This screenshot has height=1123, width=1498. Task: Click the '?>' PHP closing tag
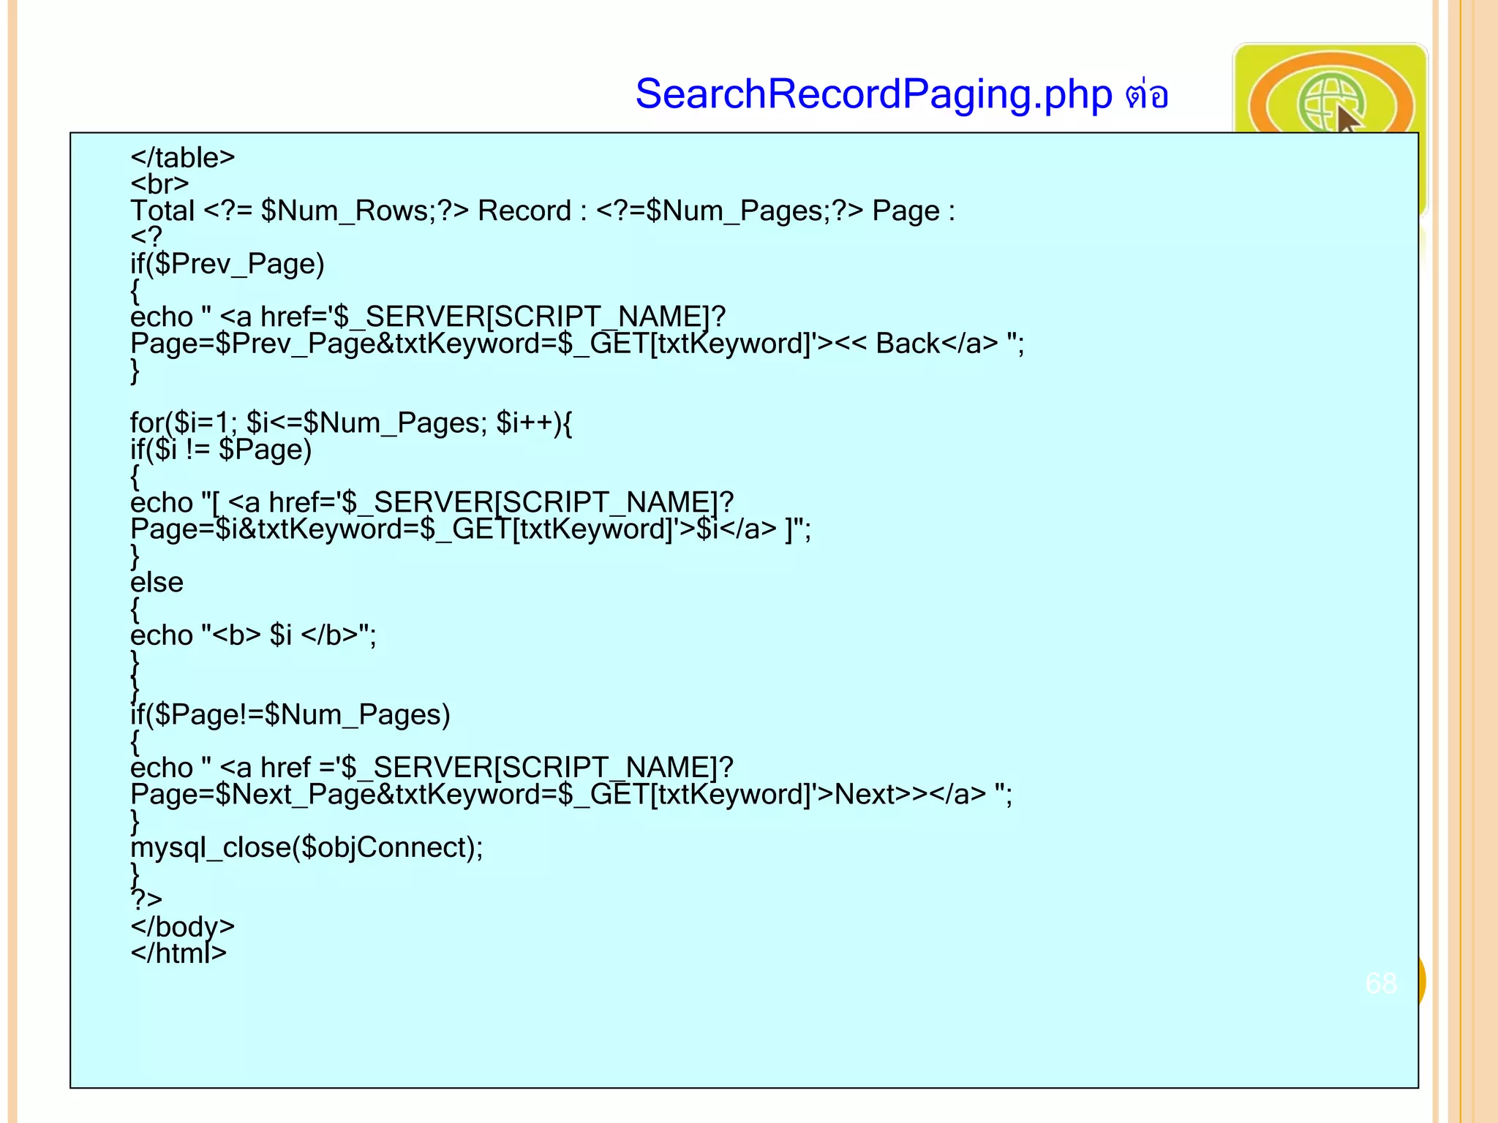(146, 900)
